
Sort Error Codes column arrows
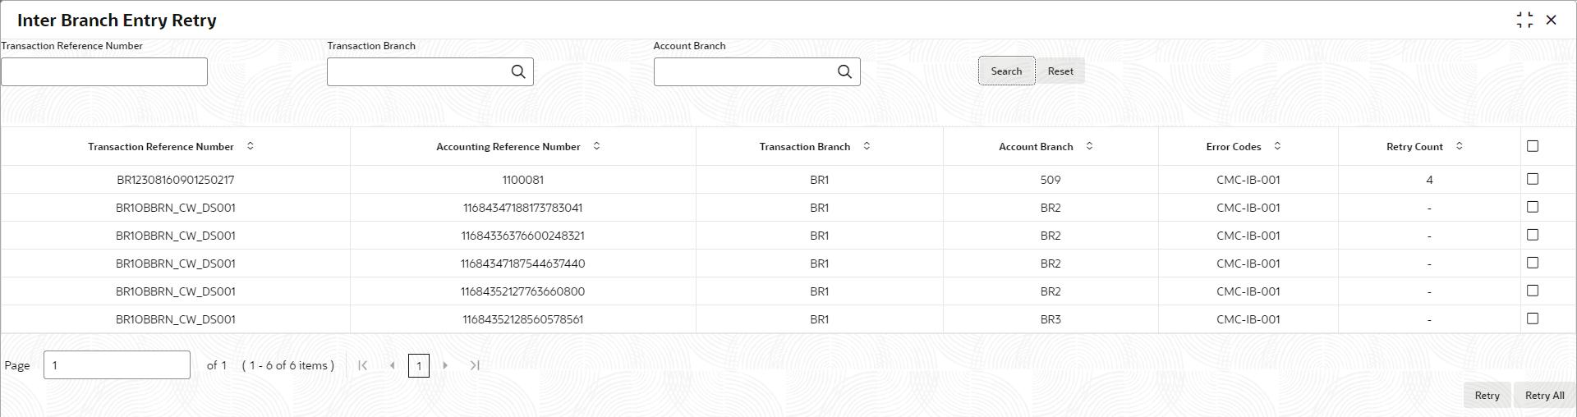1277,146
